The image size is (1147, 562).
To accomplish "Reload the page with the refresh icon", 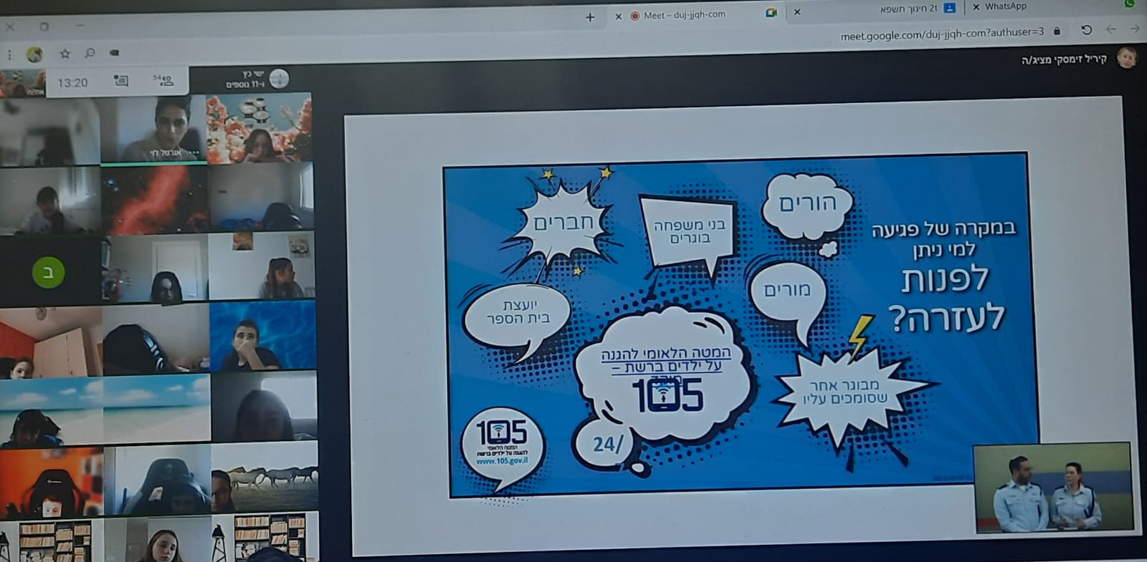I will [x=1087, y=30].
